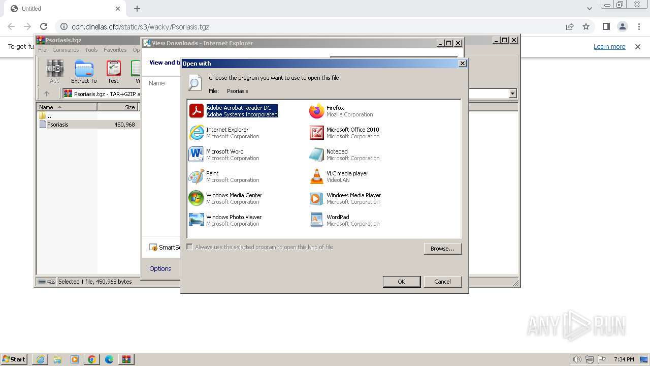
Task: Open Microsoft Edge from taskbar
Action: coord(109,359)
